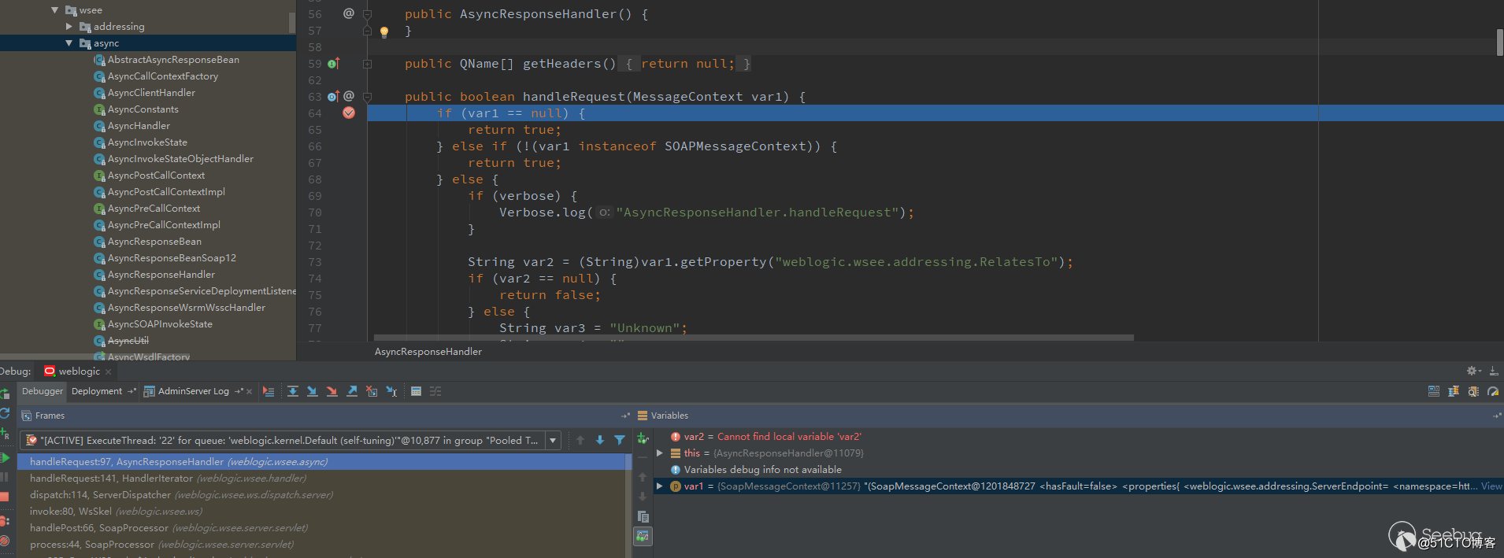Close the AdminServer Log tab
The height and width of the screenshot is (558, 1504).
[250, 391]
